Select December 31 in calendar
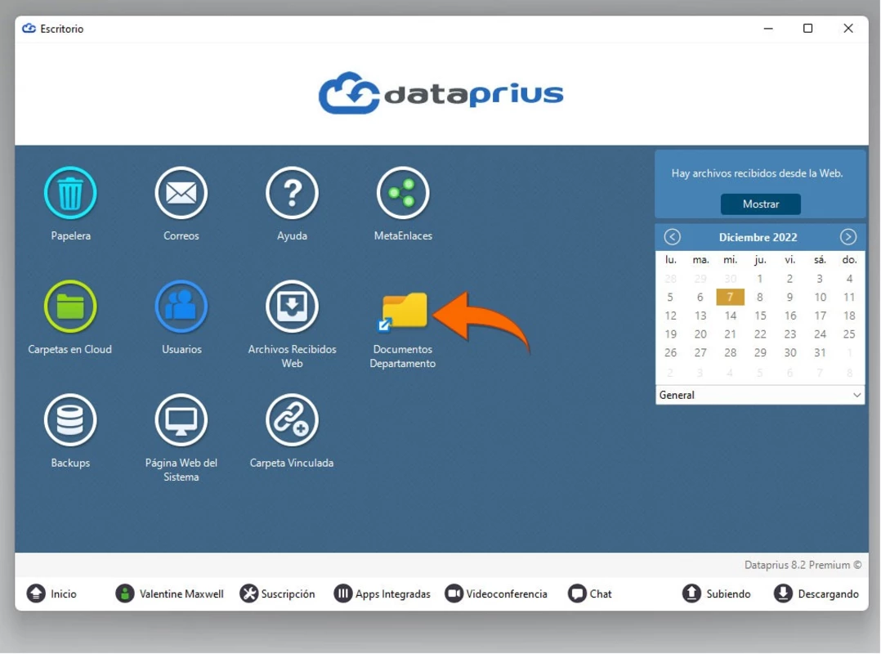This screenshot has height=654, width=881. coord(820,353)
